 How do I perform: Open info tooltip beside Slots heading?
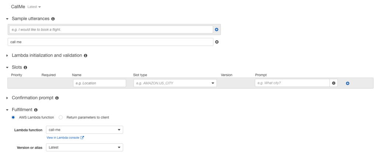pos(25,68)
